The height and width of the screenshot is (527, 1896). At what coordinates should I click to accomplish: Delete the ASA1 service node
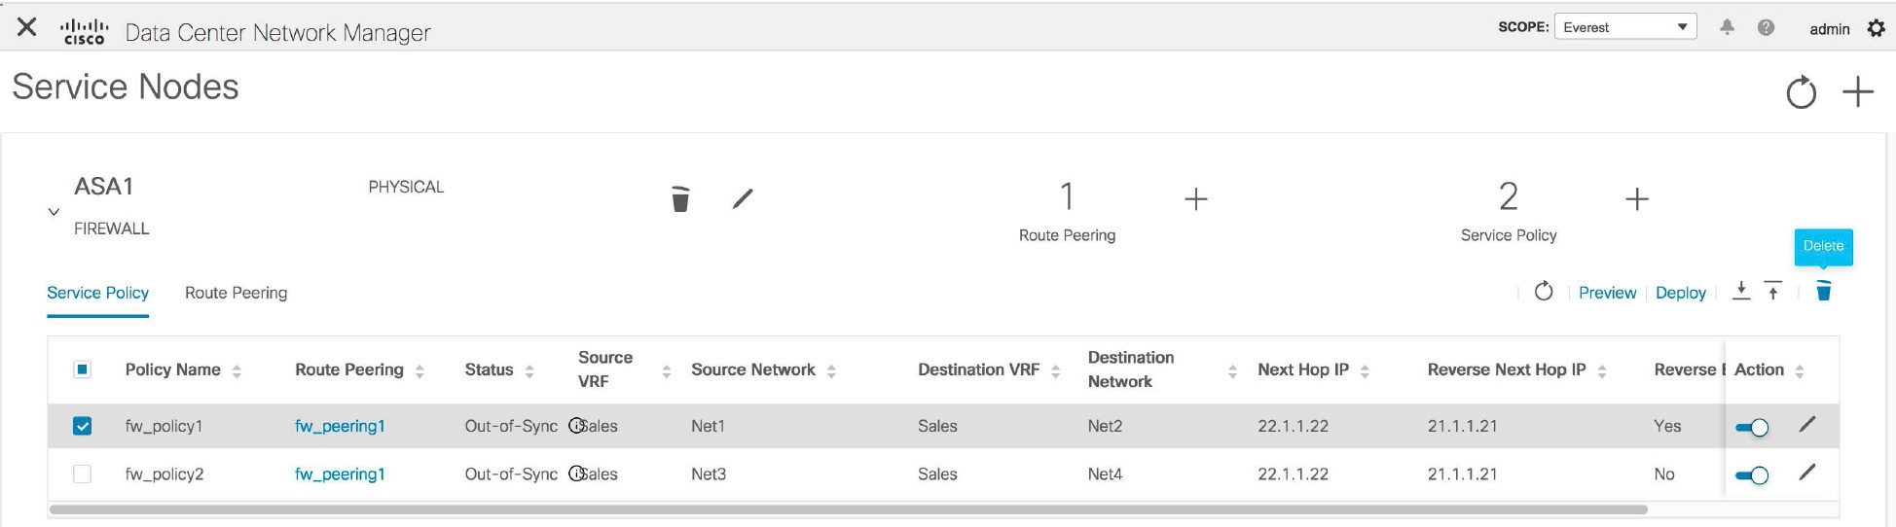click(681, 198)
